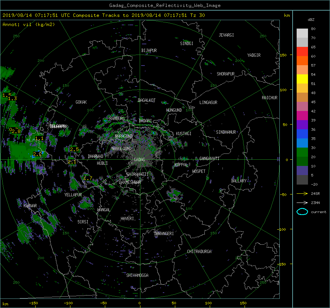The image size is (330, 308).
Task: Click the JEVARGI city label
Action: [226, 35]
